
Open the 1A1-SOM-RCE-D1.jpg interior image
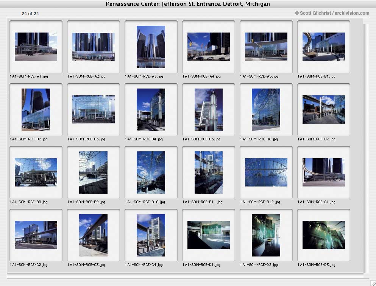click(x=209, y=235)
